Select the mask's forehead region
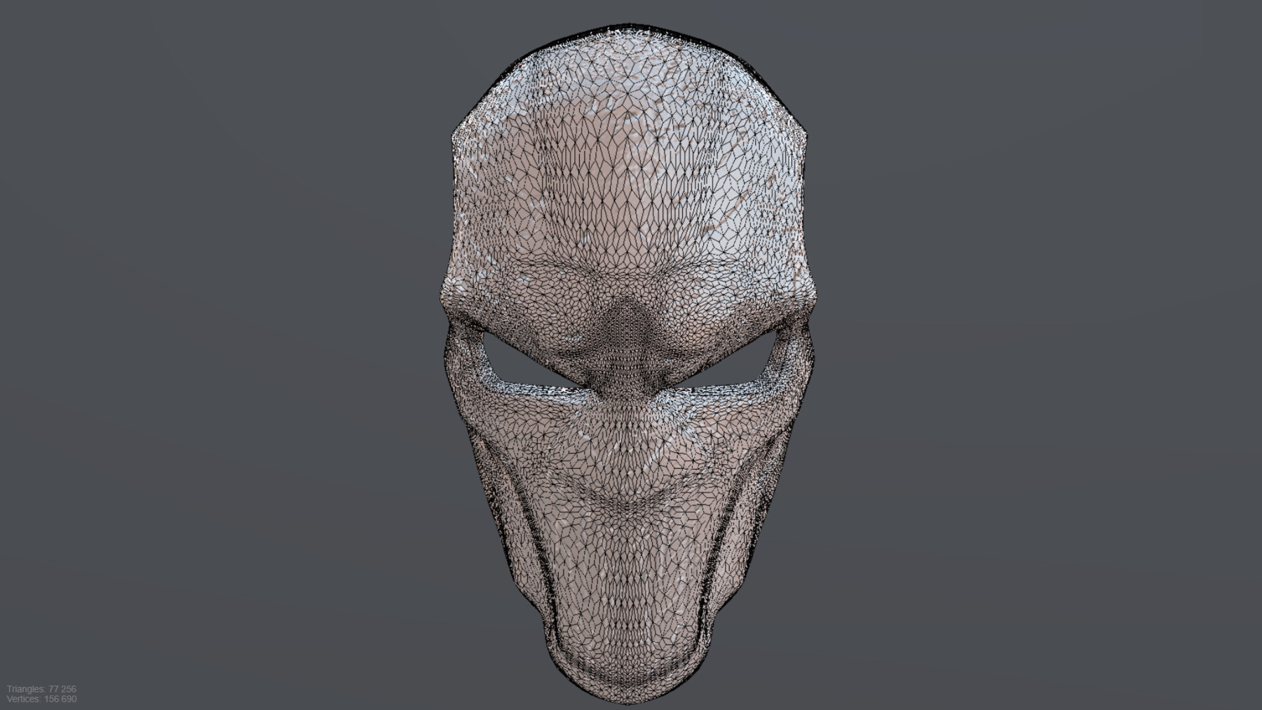 tap(631, 196)
